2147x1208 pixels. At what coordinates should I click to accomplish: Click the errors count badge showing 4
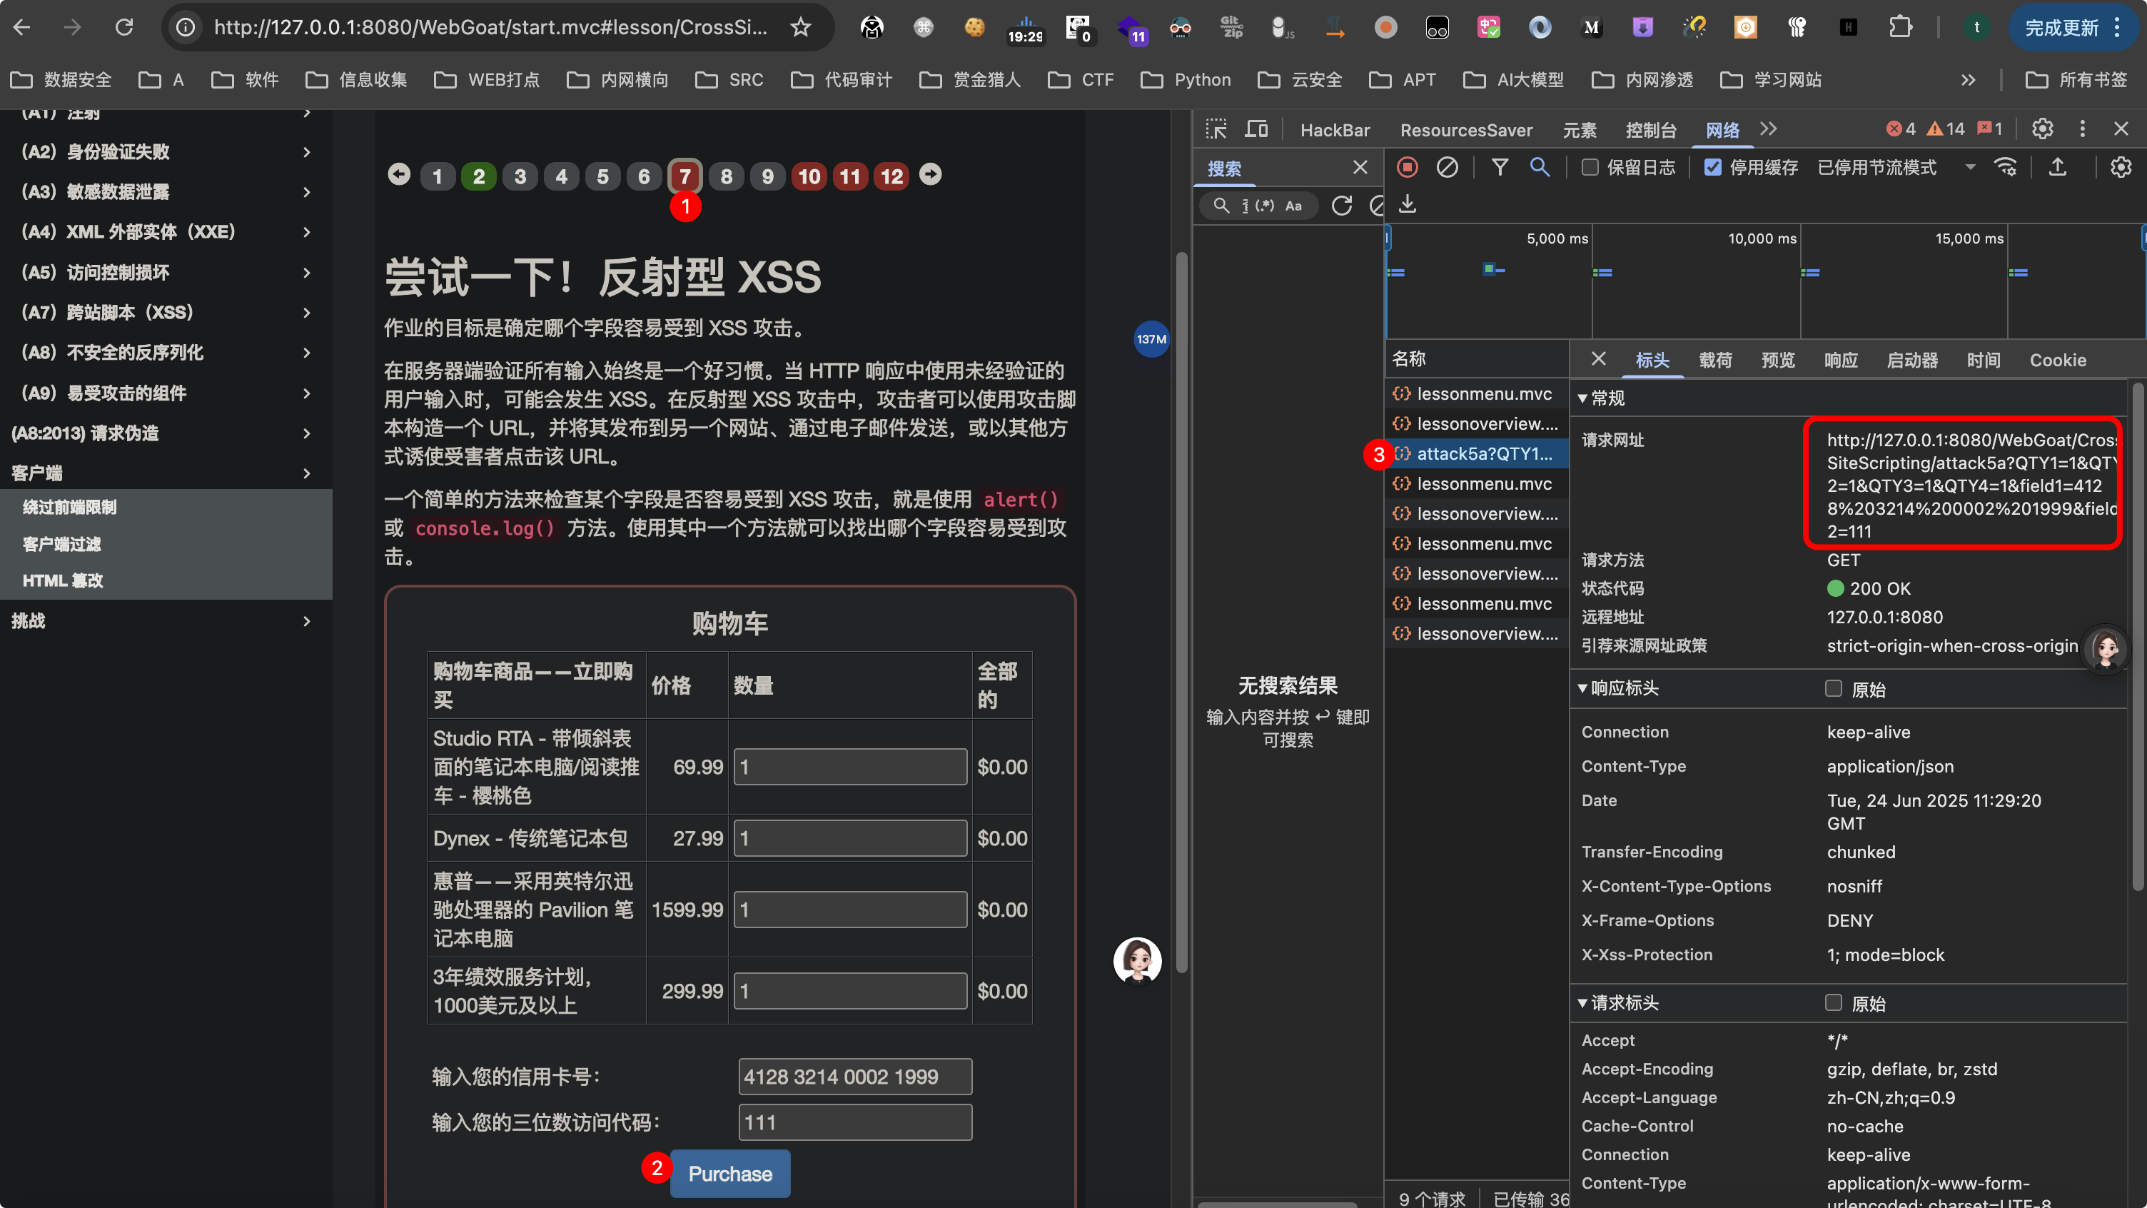(x=1901, y=129)
